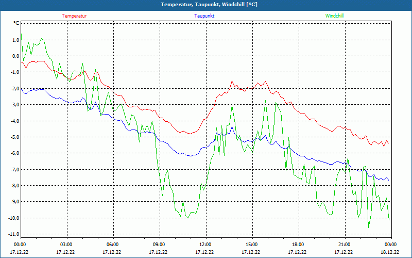The width and height of the screenshot is (412, 258).
Task: Click the -8,0 y-axis value
Action: 15,185
